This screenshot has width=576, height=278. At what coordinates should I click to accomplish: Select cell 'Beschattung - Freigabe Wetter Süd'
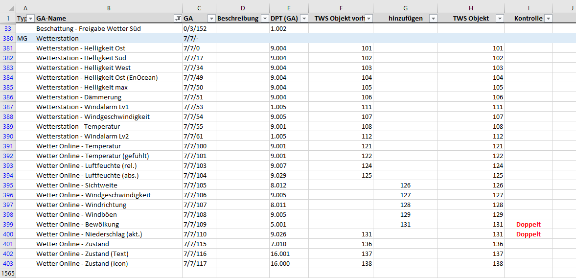click(109, 28)
